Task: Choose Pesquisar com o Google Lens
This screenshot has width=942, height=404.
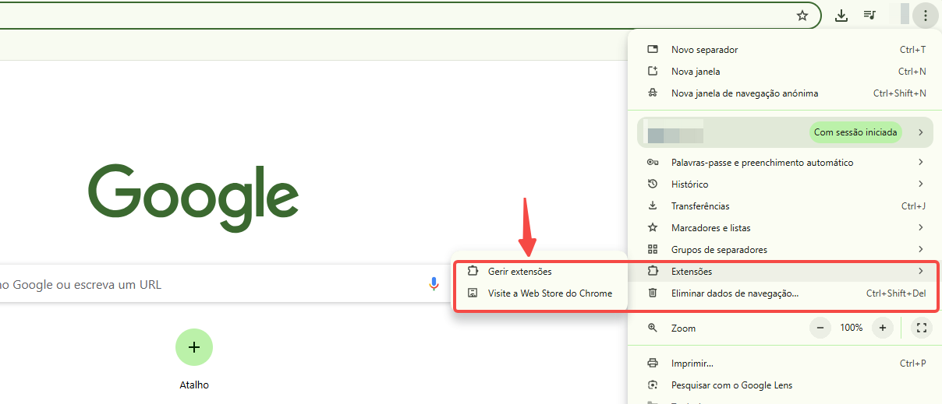Action: [785, 385]
